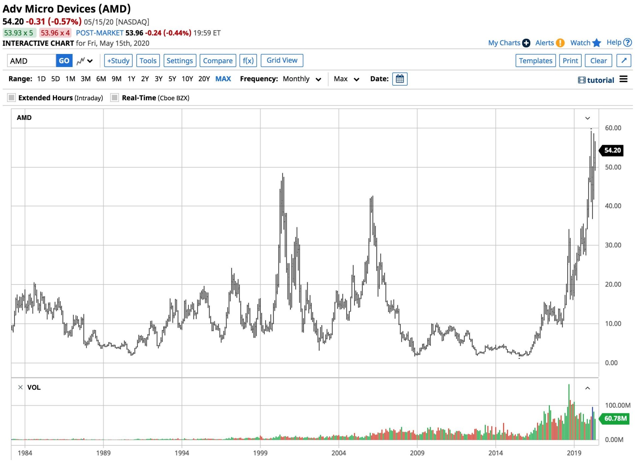Image resolution: width=640 pixels, height=466 pixels.
Task: Expand chart to full screen arrow icon
Action: (x=624, y=61)
